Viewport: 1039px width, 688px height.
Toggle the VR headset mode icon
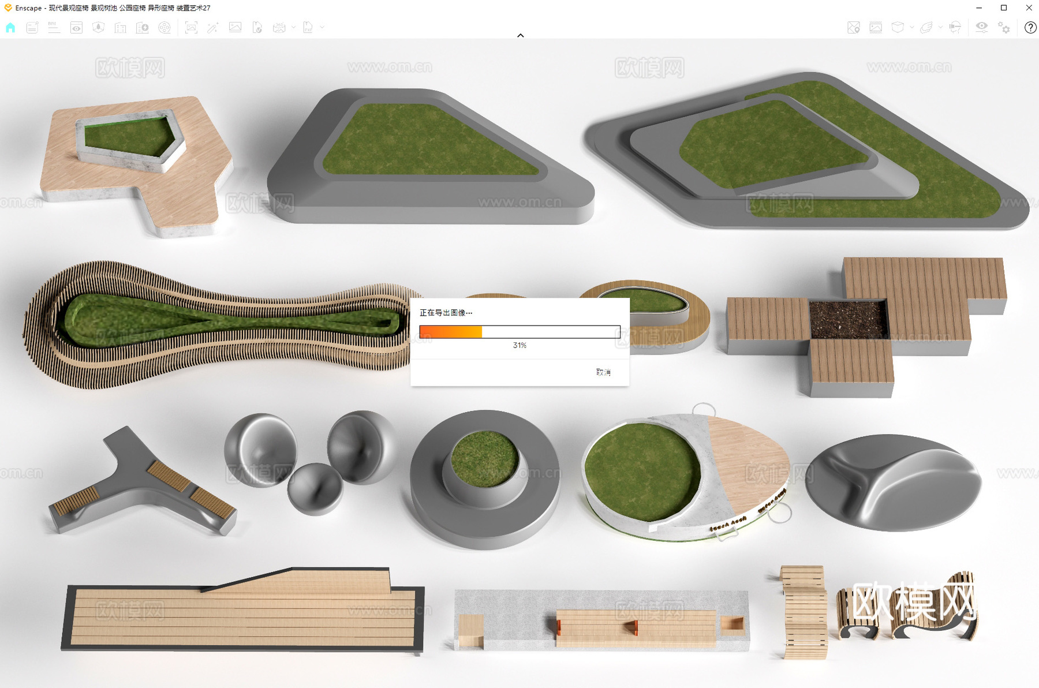coord(955,27)
